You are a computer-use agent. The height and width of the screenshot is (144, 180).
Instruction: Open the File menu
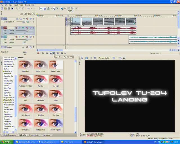click(x=2, y=5)
